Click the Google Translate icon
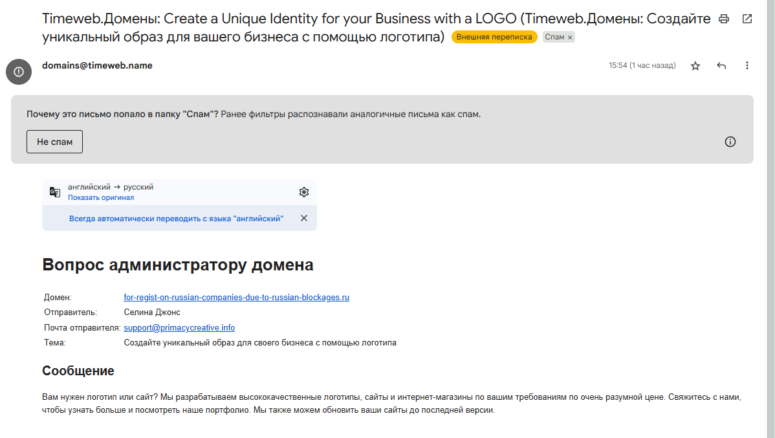This screenshot has height=438, width=775. [x=55, y=192]
